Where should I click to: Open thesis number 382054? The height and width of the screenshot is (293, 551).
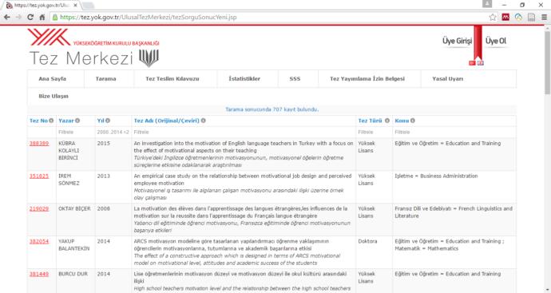click(39, 241)
